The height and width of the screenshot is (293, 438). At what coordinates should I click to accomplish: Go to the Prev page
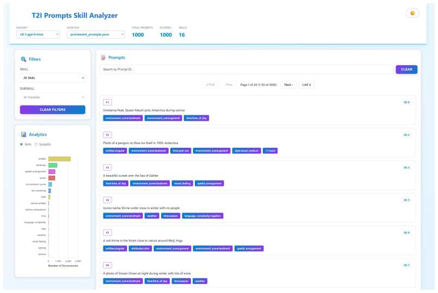[x=228, y=85]
